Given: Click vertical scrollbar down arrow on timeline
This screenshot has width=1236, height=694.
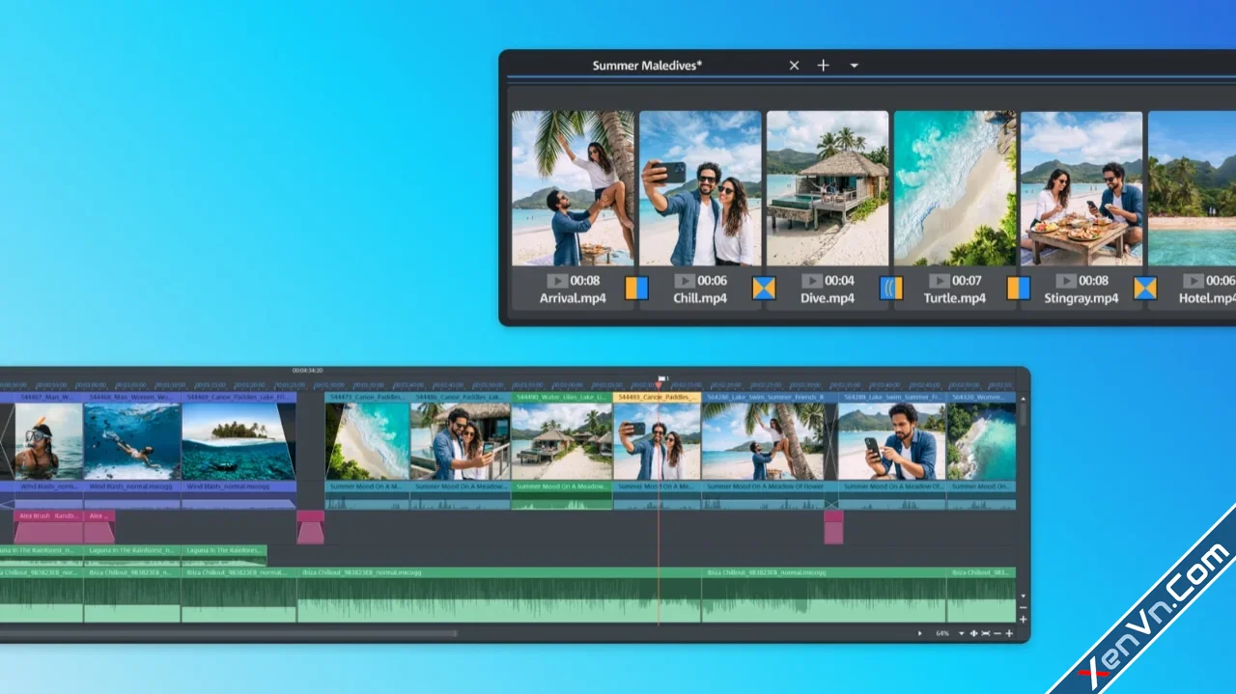Looking at the screenshot, I should pyautogui.click(x=1023, y=597).
